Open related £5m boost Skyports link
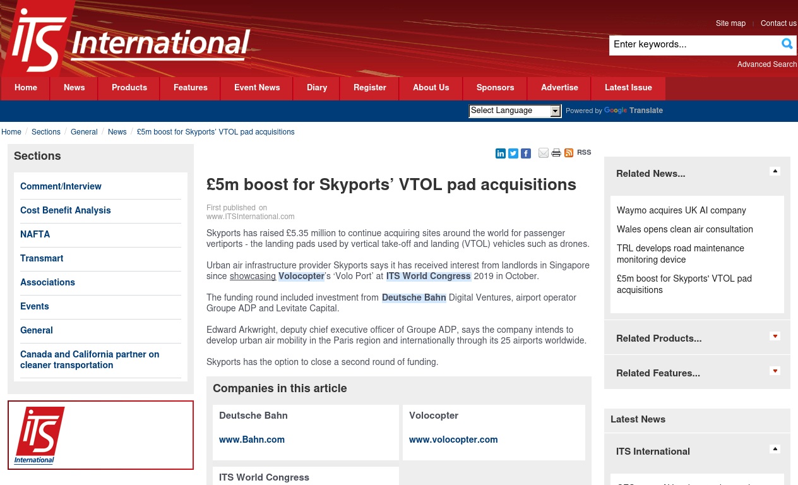Screen dimensions: 798x485 pyautogui.click(x=684, y=284)
